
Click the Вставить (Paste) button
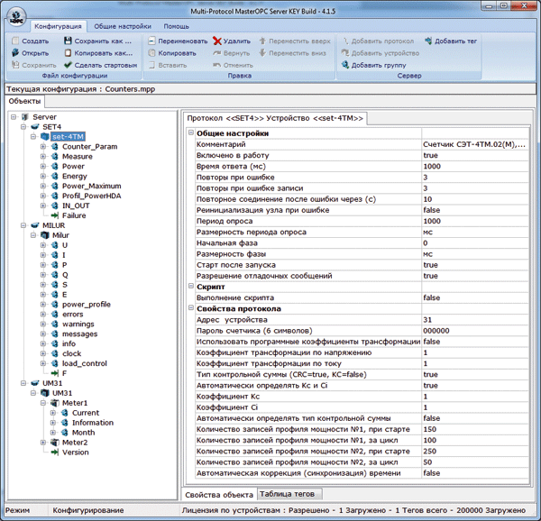click(168, 65)
